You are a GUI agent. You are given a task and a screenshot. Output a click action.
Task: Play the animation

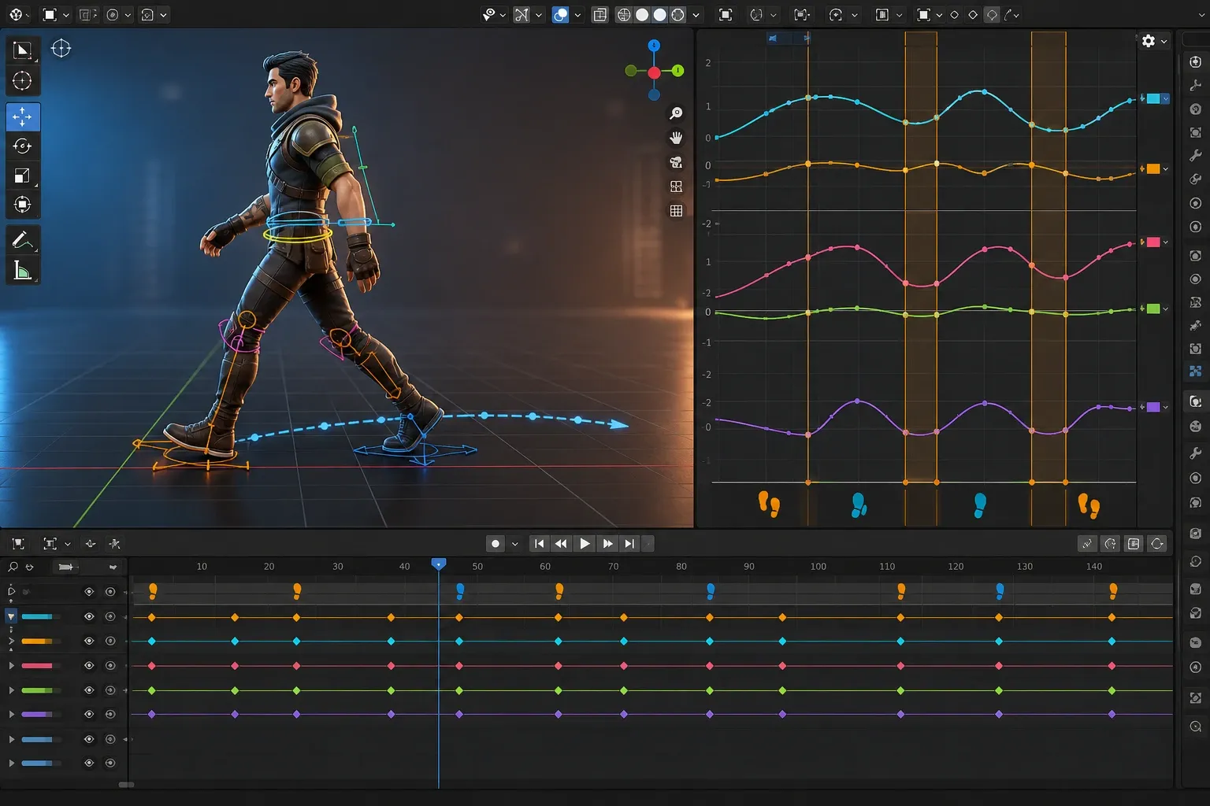coord(585,544)
